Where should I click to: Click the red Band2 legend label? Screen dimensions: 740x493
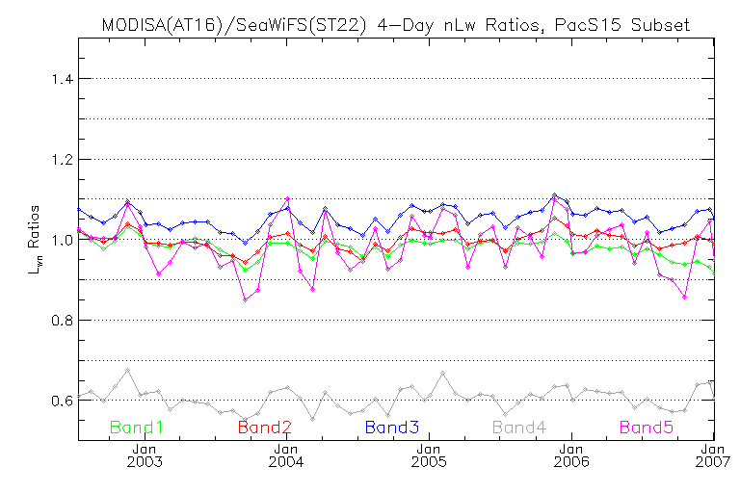(265, 428)
